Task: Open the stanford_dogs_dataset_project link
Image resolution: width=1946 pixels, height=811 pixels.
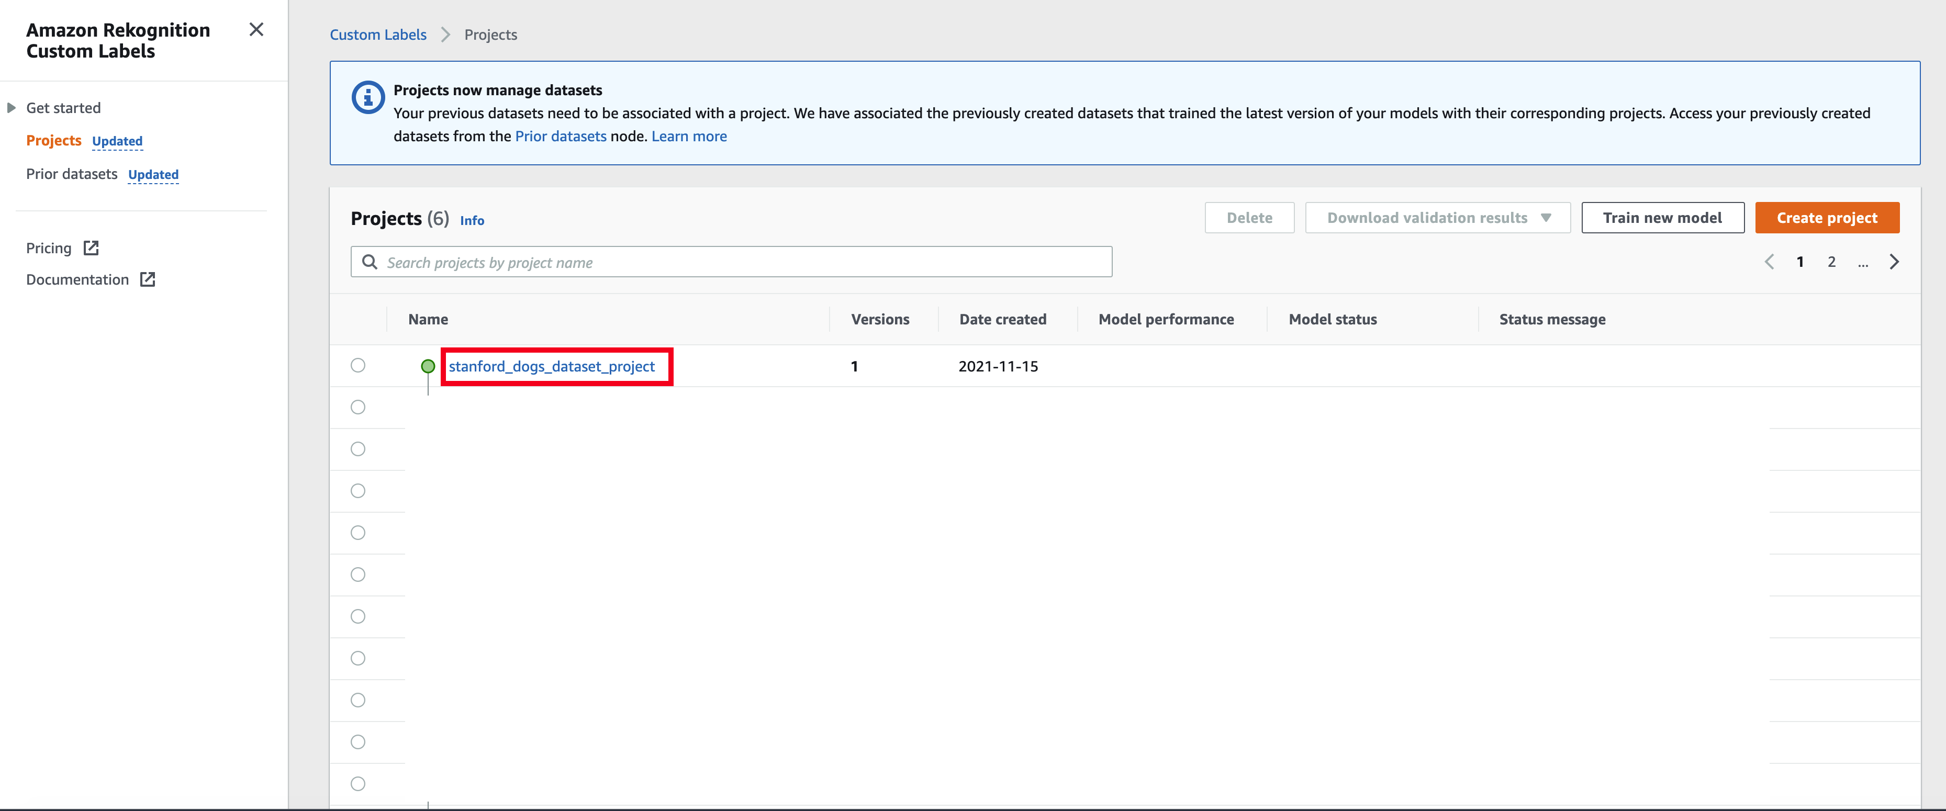Action: tap(552, 366)
